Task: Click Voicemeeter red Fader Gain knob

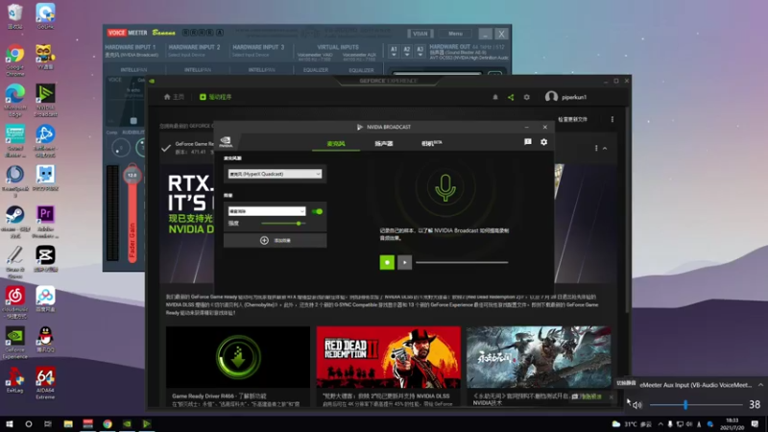Action: [132, 176]
